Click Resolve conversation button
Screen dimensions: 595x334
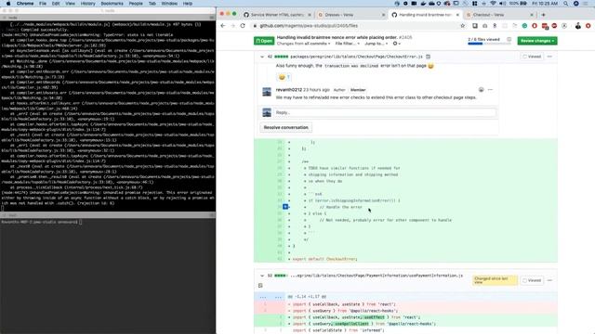[285, 128]
